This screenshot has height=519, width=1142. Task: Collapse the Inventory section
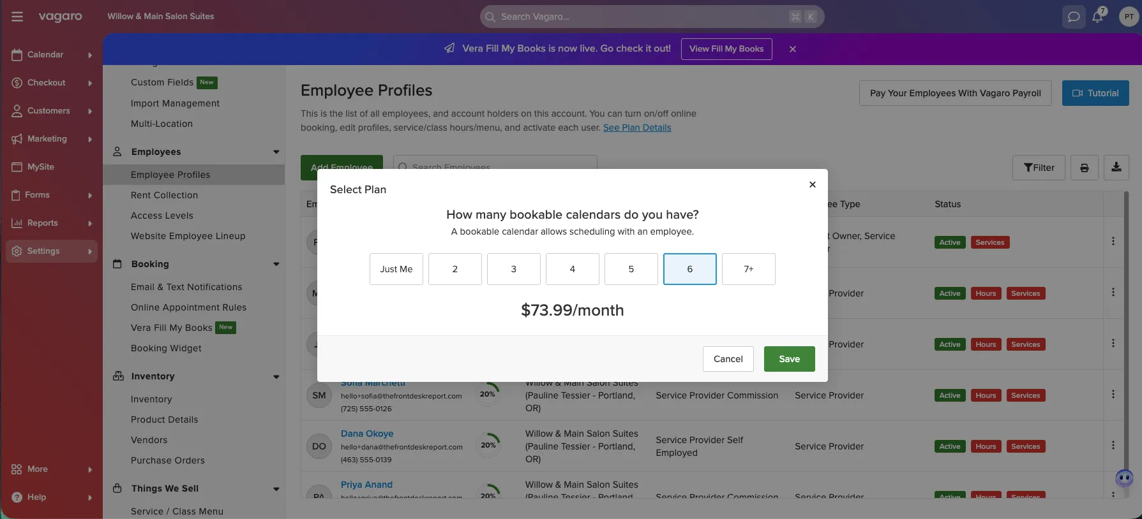point(276,376)
